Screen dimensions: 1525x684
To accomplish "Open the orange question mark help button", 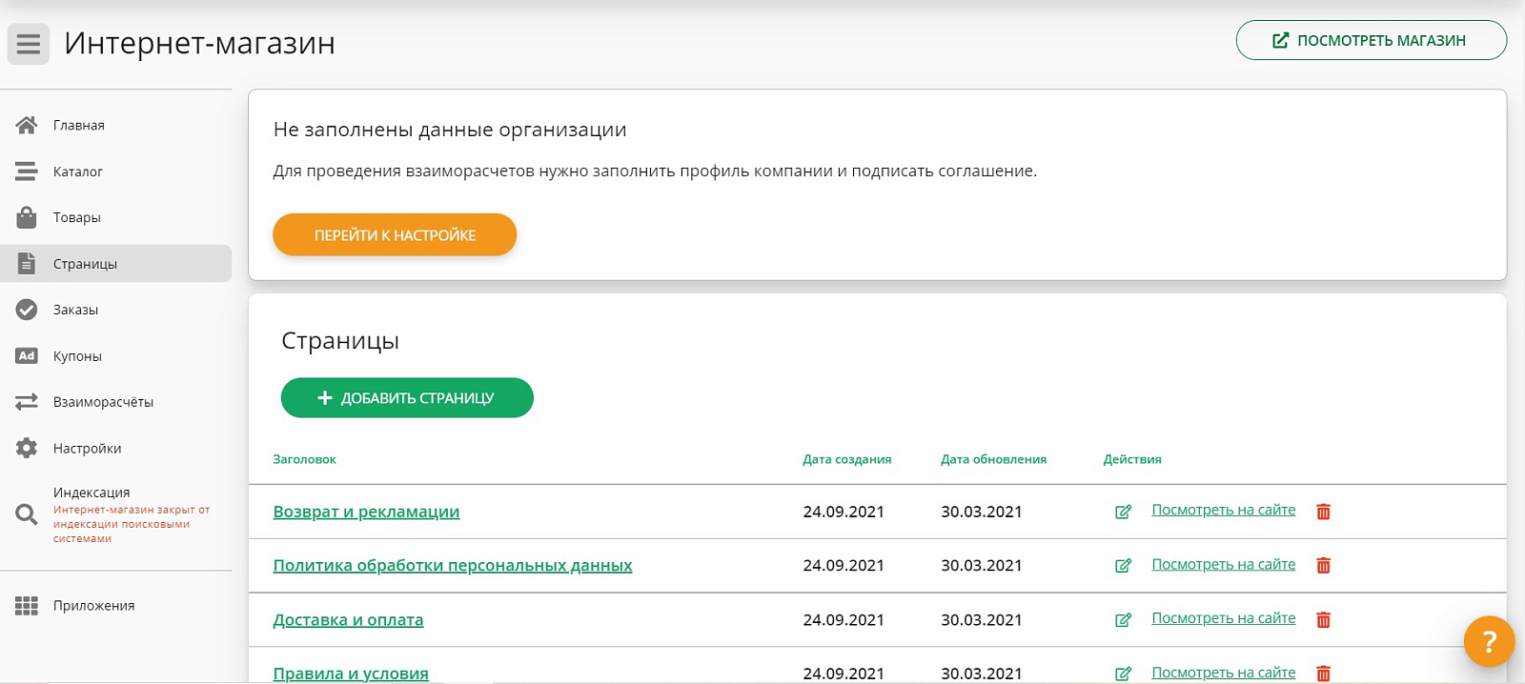I will (1489, 641).
